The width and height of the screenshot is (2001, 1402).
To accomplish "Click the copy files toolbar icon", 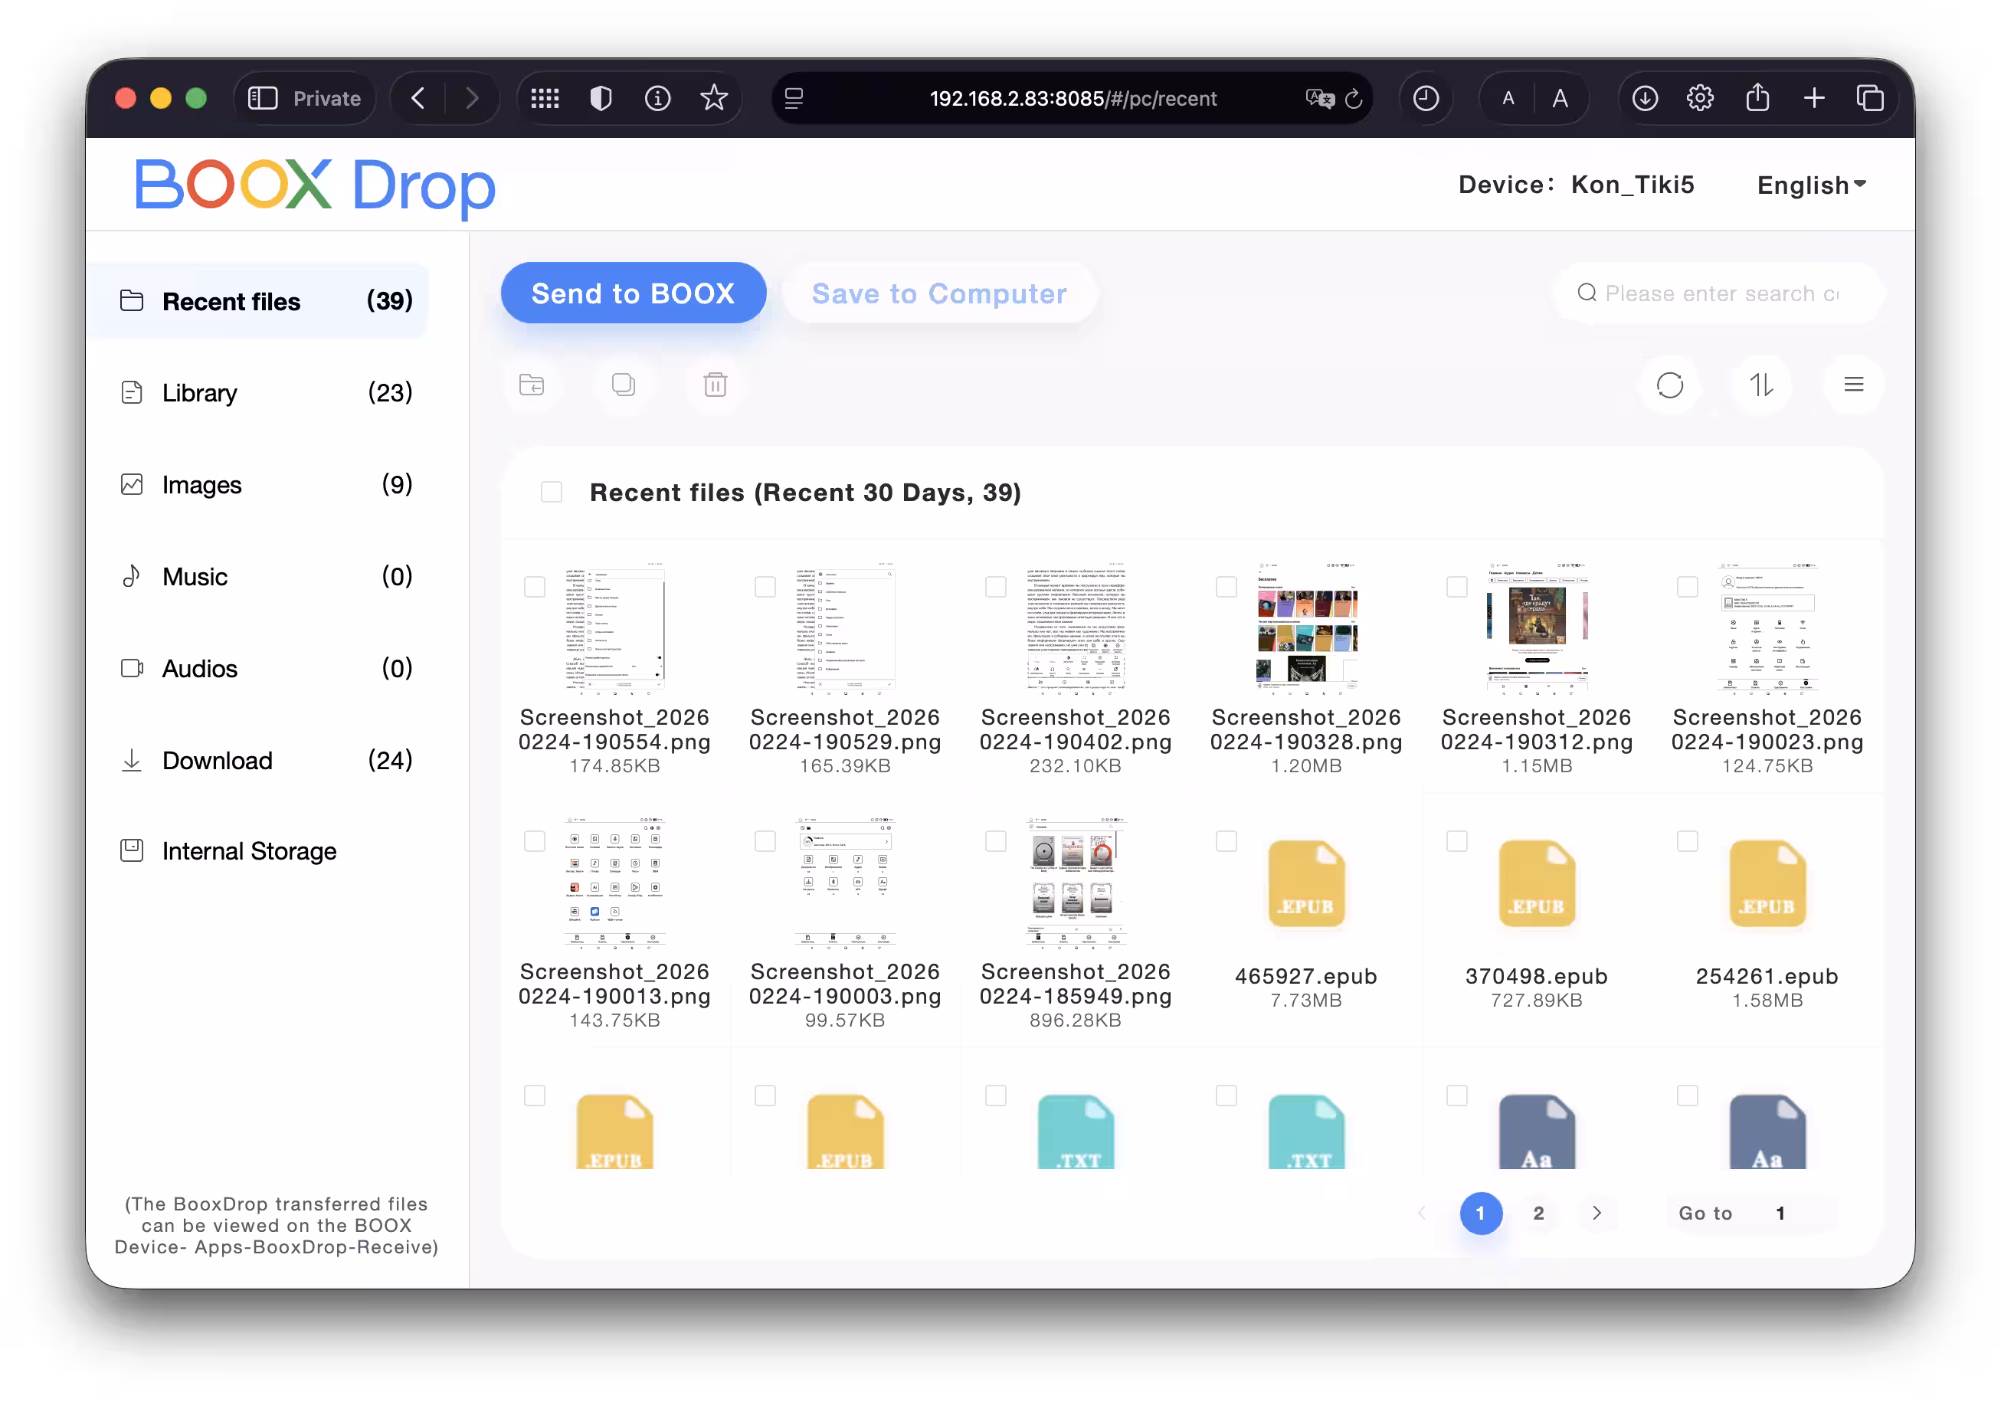I will tap(623, 385).
